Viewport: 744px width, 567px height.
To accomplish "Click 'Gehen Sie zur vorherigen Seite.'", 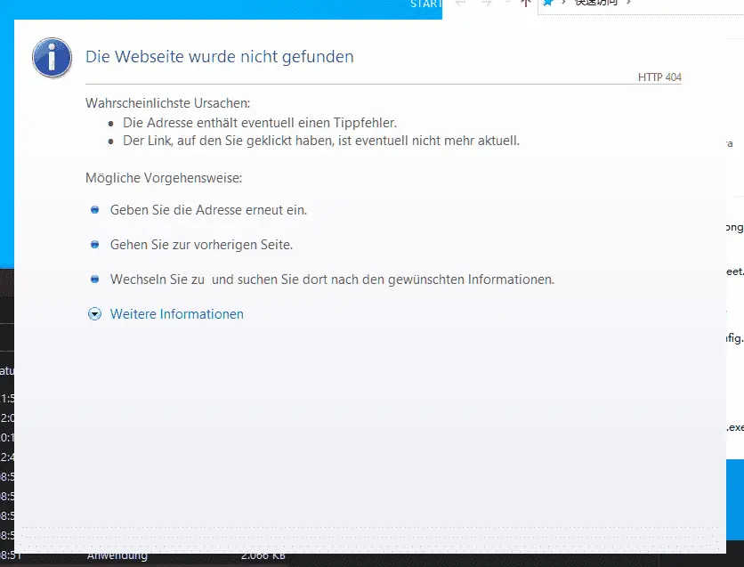I will [x=201, y=245].
